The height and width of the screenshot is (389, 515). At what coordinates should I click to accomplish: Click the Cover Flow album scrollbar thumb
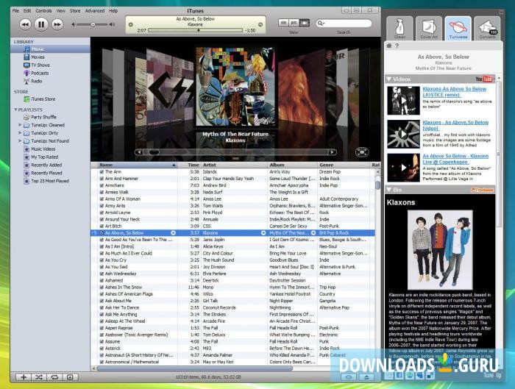tap(154, 152)
